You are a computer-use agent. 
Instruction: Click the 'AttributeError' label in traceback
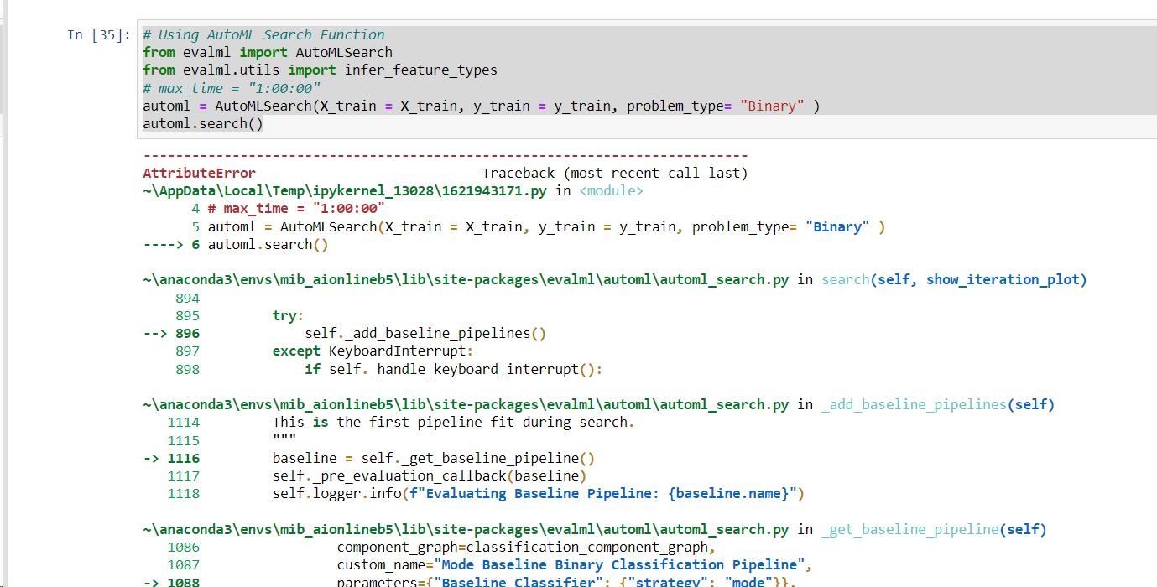[199, 173]
